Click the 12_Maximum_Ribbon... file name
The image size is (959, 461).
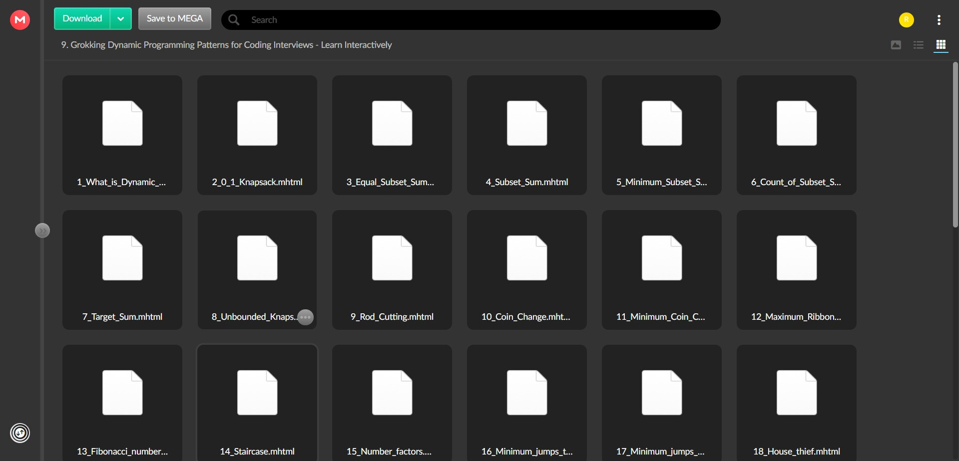click(796, 317)
